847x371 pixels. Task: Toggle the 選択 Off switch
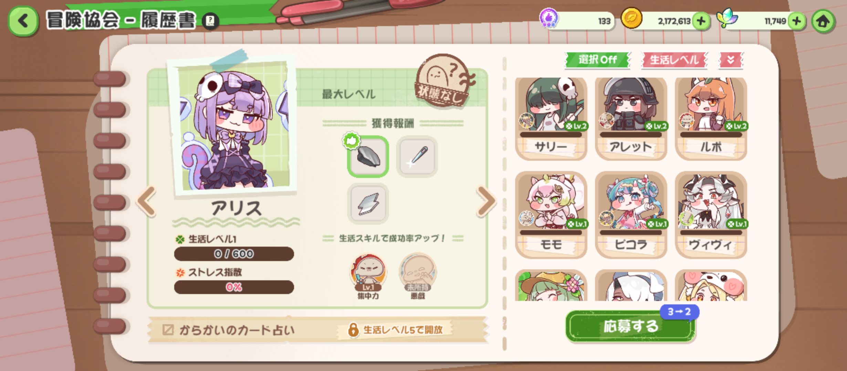pos(597,60)
